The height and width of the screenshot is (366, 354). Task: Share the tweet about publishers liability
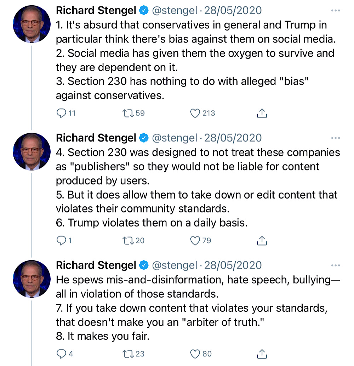(x=262, y=241)
